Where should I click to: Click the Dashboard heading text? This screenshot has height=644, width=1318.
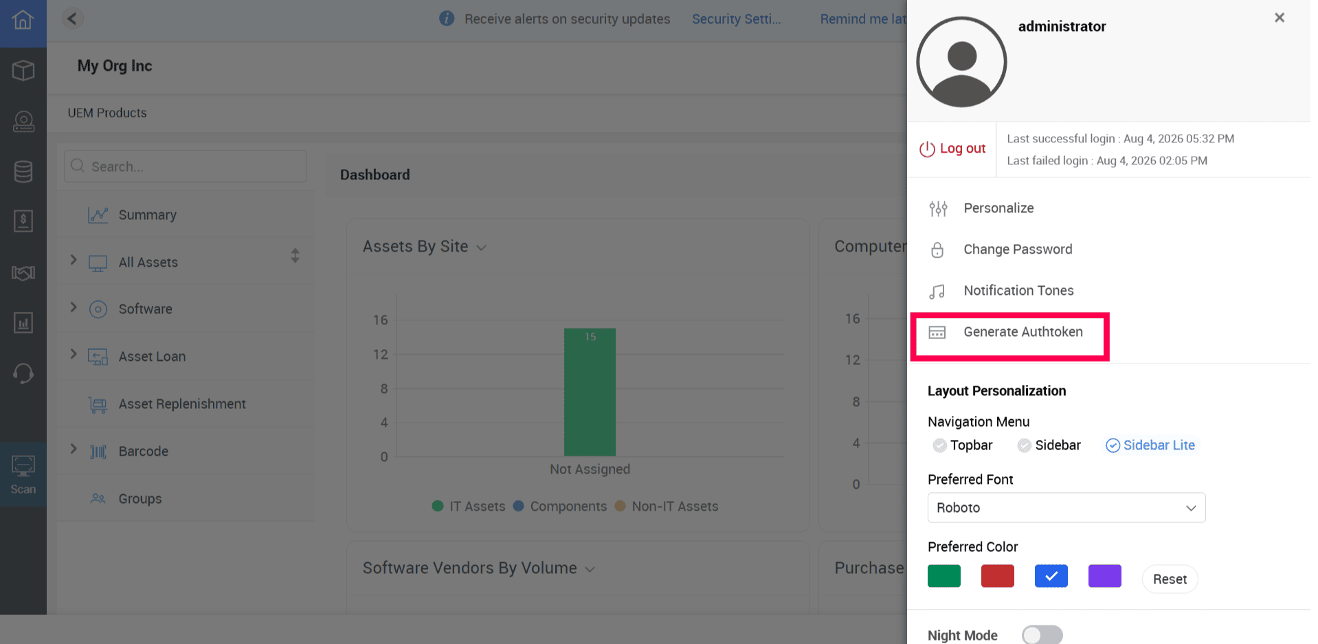coord(375,175)
